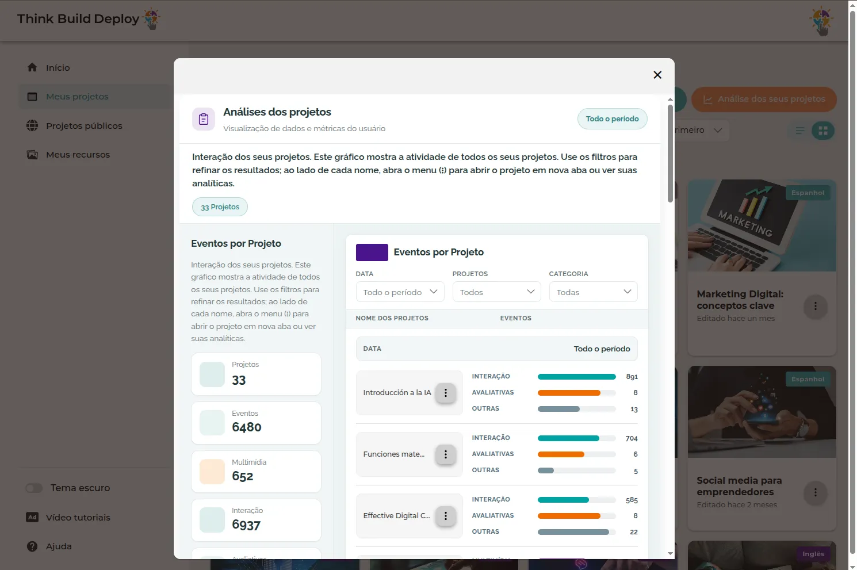
Task: Click the purple Eventos por Projeto swatch
Action: coord(372,253)
